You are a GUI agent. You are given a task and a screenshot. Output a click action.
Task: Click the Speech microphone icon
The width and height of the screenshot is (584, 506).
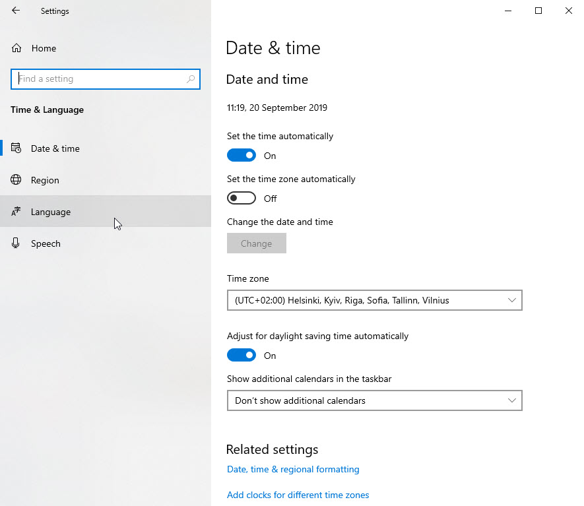coord(16,243)
